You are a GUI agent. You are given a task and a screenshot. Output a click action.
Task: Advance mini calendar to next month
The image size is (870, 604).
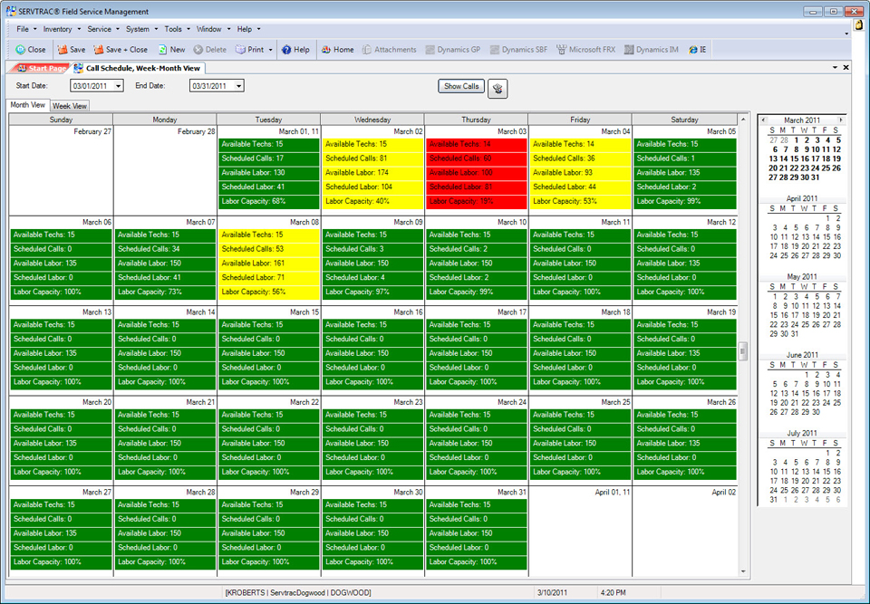[x=840, y=120]
